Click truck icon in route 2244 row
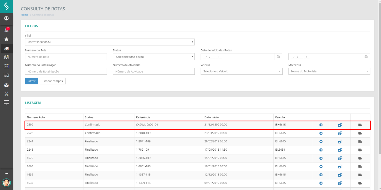 coord(360,142)
